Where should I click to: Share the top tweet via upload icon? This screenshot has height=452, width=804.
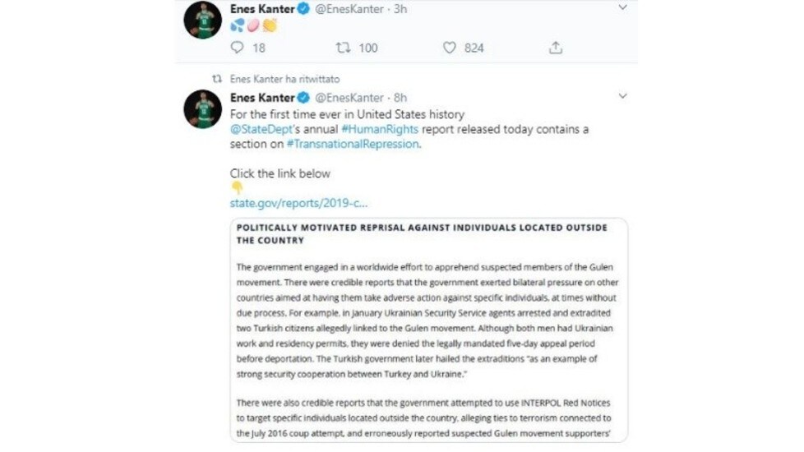pos(556,48)
